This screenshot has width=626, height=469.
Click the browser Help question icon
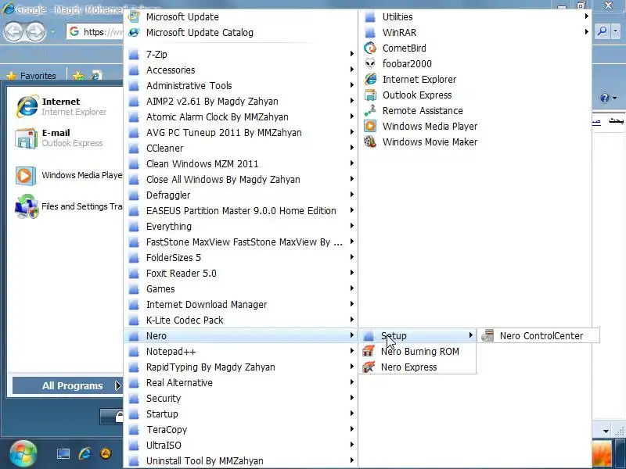click(x=604, y=98)
